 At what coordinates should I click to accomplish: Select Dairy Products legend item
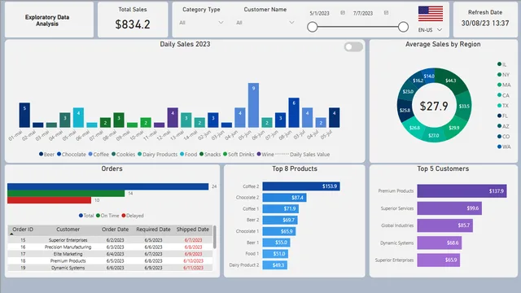(x=157, y=154)
